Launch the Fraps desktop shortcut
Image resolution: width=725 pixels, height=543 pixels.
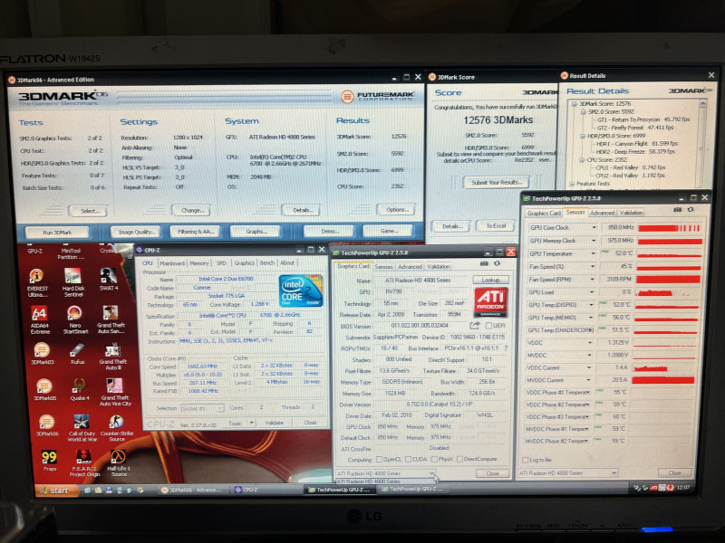click(49, 461)
